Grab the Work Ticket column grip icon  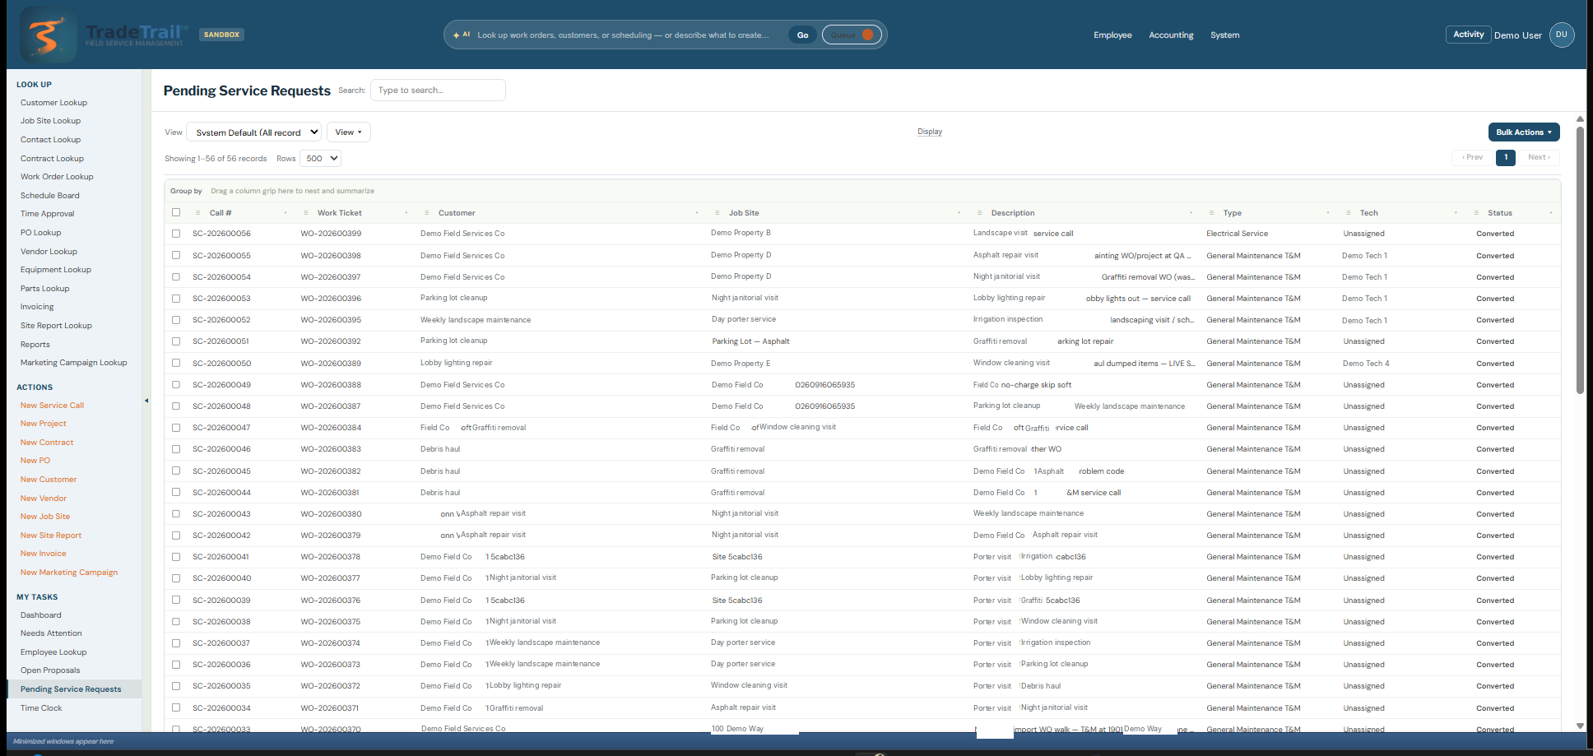coord(305,213)
